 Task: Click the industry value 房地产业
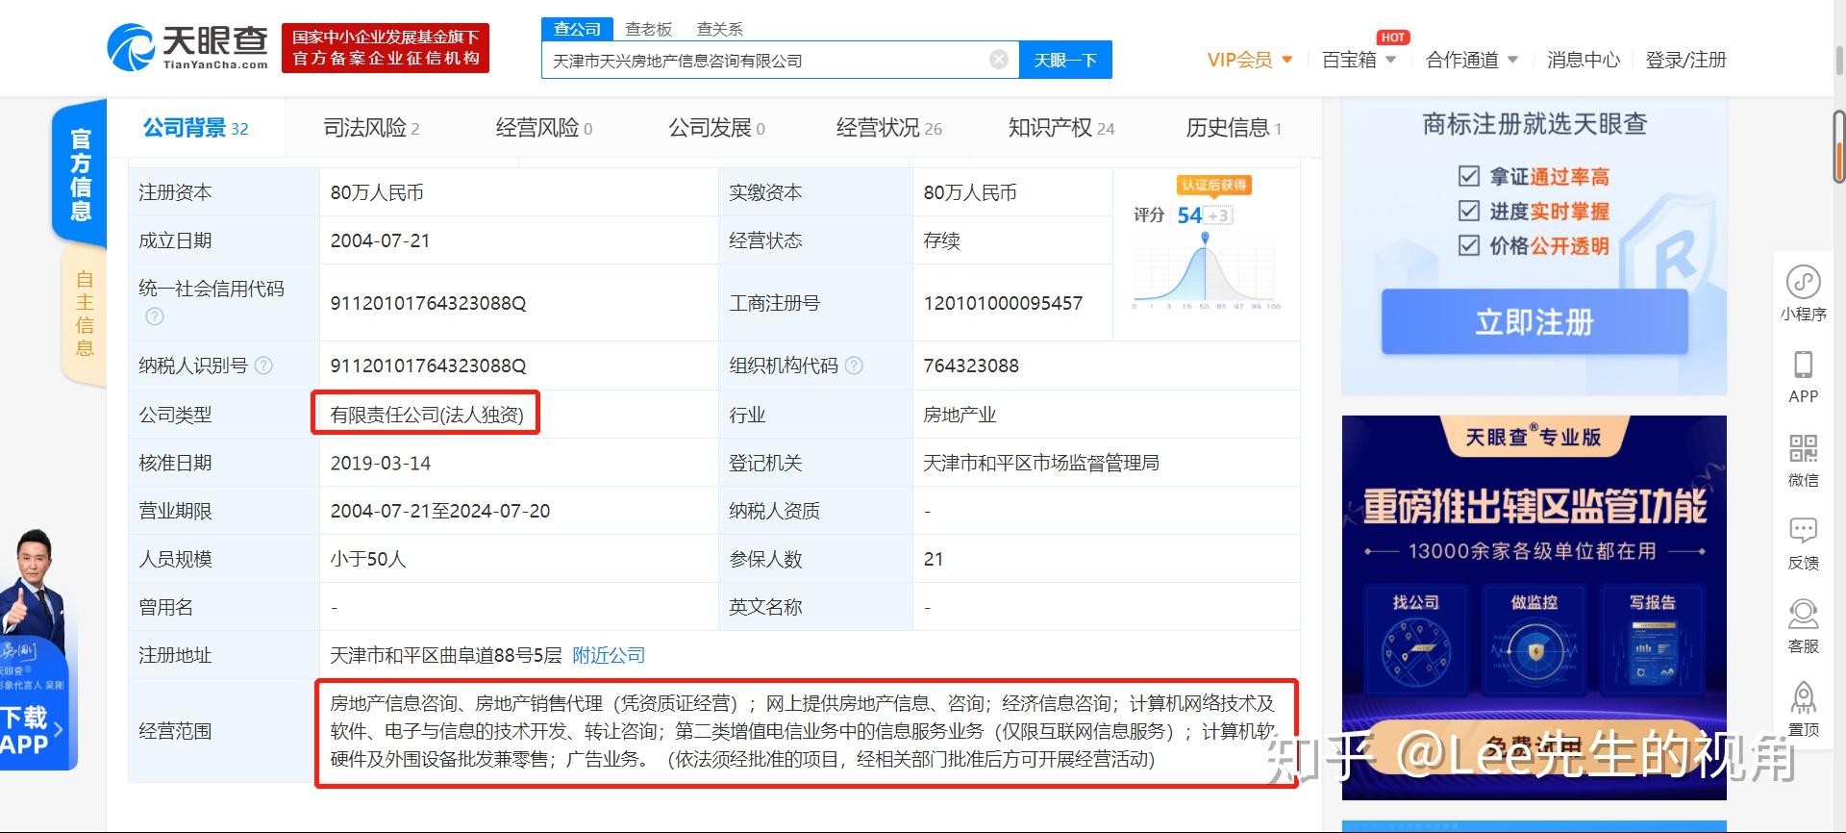click(960, 415)
